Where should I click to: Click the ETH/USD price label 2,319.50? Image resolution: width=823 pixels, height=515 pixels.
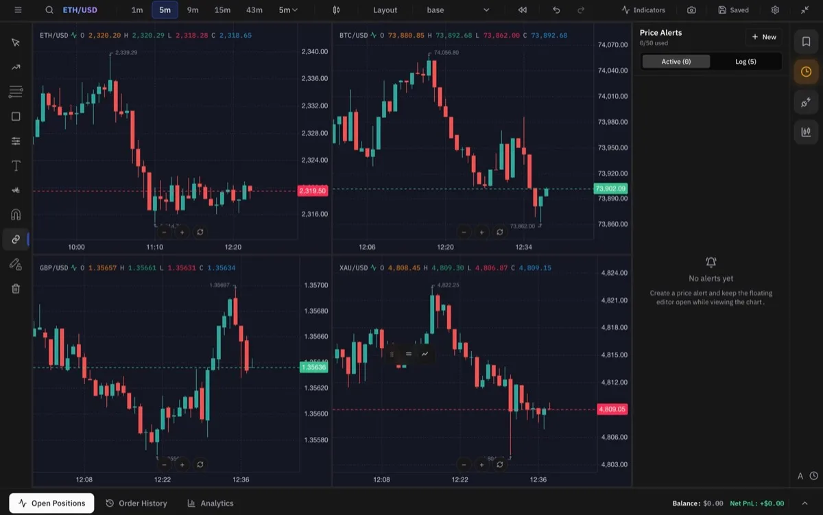(313, 191)
